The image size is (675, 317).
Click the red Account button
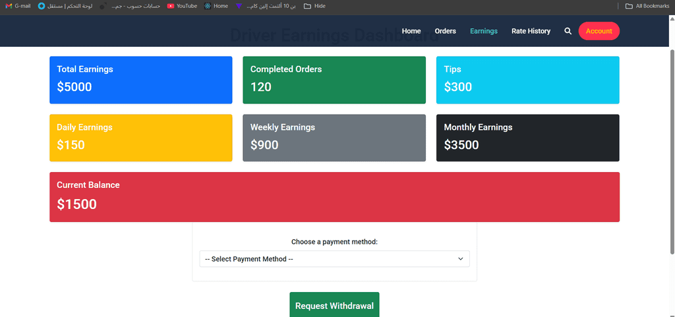(x=599, y=31)
